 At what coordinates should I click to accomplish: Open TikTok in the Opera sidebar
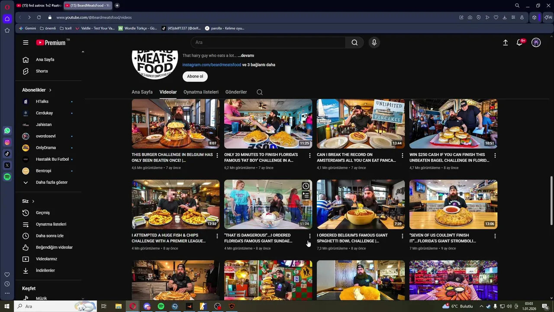(x=7, y=153)
